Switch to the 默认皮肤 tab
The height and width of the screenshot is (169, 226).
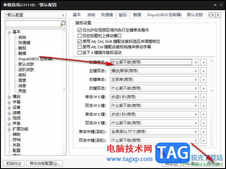click(195, 15)
